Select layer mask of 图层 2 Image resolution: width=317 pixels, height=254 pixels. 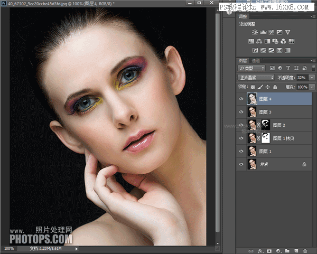click(x=265, y=125)
